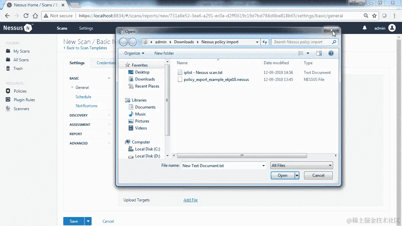Open notifications bell in Nessus header
This screenshot has width=402, height=226.
(365, 28)
